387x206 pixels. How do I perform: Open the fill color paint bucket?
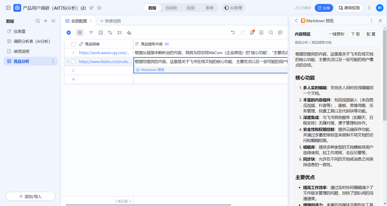point(129,33)
